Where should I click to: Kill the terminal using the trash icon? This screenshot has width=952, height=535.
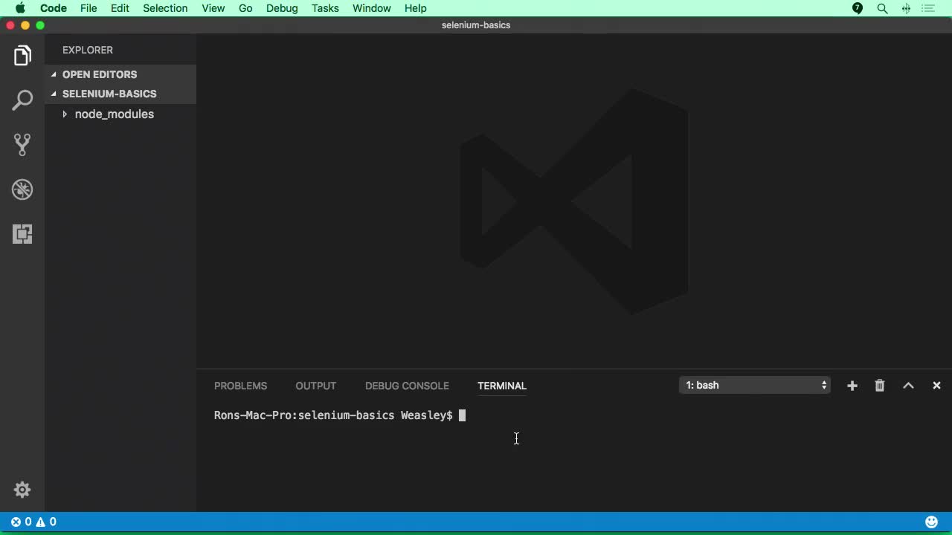[x=879, y=385]
